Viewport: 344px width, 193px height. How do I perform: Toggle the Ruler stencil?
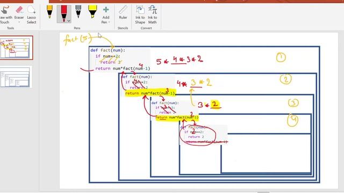coord(123,12)
